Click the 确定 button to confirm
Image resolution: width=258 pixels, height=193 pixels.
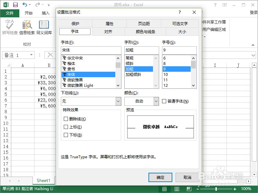pos(160,177)
